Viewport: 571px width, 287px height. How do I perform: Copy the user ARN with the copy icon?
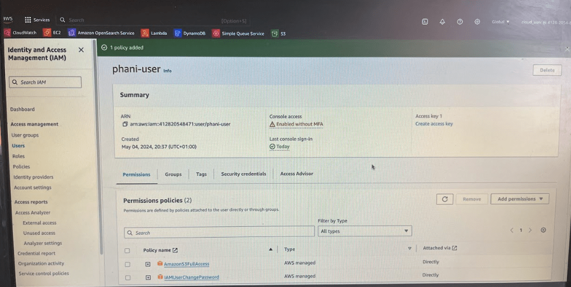(125, 124)
